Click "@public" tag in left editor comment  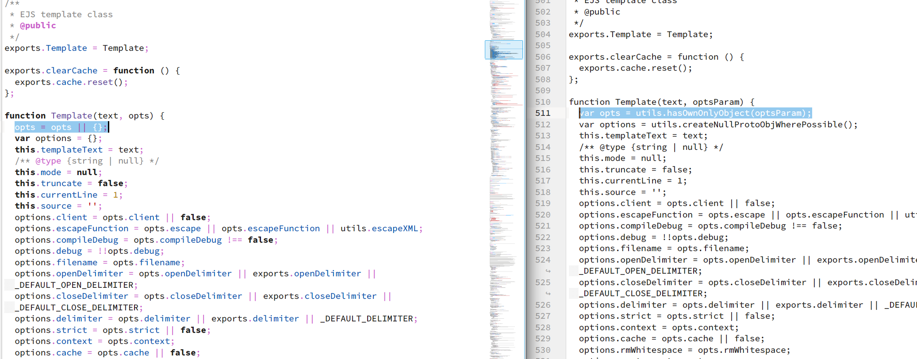(x=38, y=26)
